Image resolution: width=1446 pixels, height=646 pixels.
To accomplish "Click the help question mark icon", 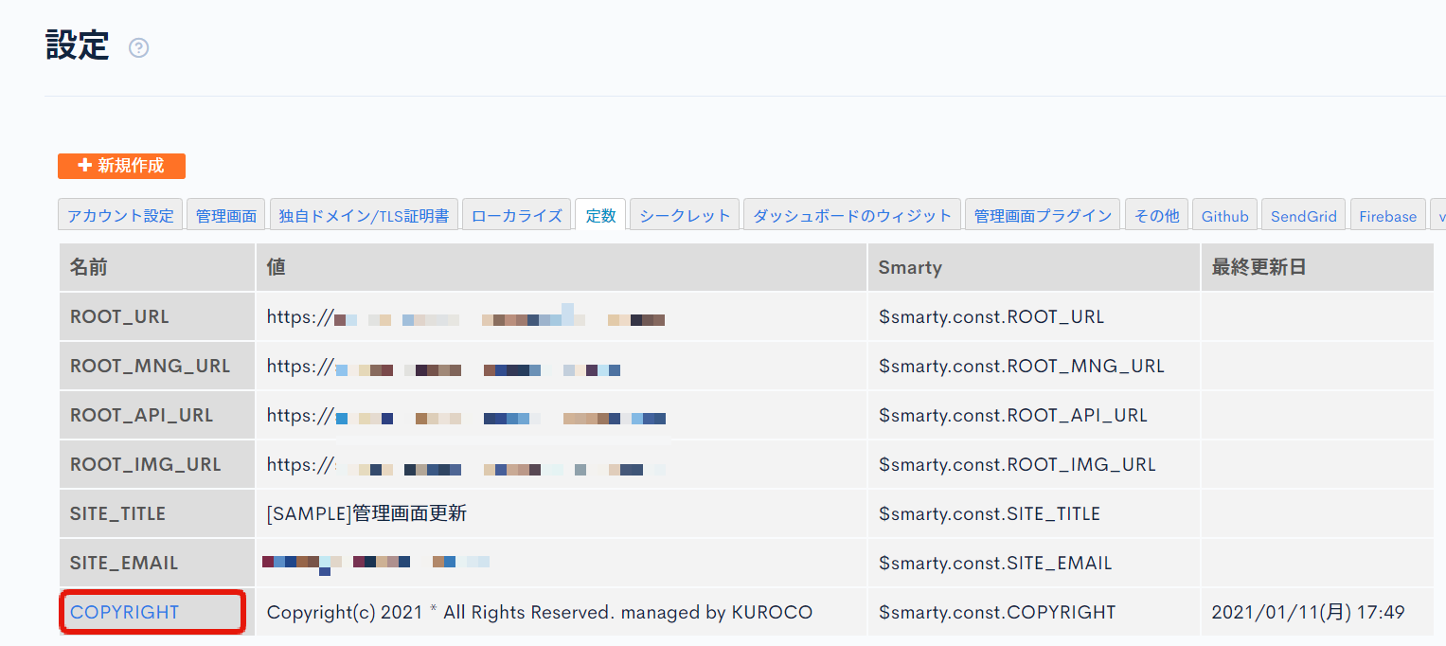I will pyautogui.click(x=139, y=47).
